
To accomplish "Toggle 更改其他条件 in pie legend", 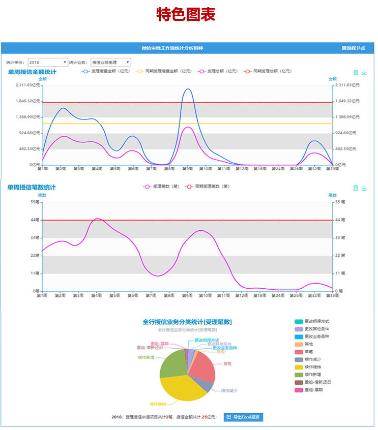I will [311, 329].
